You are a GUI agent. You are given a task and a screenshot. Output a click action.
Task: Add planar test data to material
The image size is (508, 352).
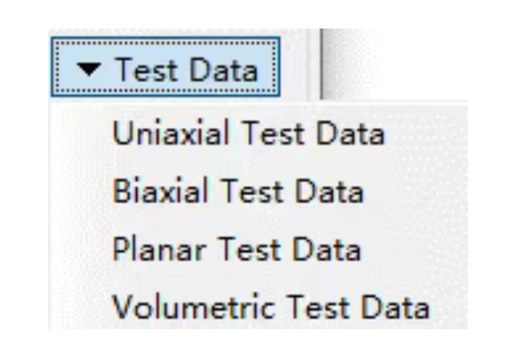point(236,250)
